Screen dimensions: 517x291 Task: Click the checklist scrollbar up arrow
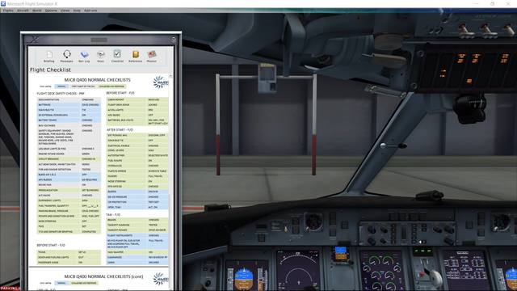170,76
